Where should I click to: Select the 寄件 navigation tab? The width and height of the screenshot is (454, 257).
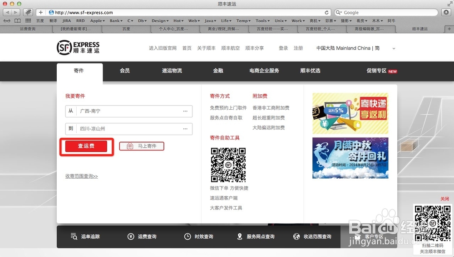(x=79, y=71)
